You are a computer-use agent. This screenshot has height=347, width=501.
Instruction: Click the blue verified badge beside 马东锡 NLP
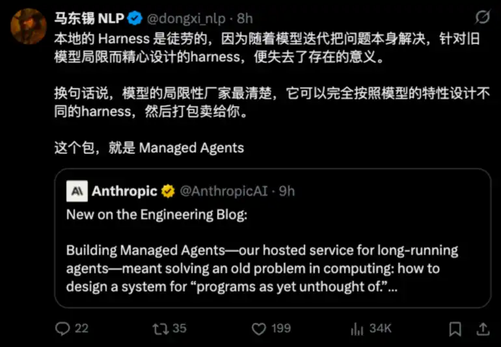click(x=133, y=18)
